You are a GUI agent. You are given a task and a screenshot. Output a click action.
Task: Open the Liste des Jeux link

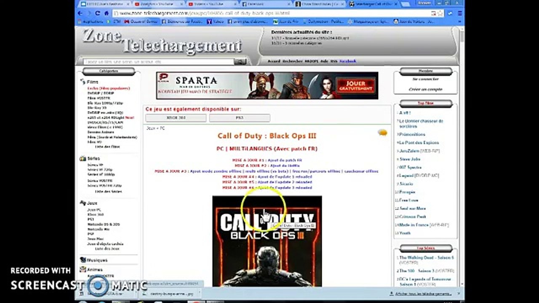[x=107, y=249]
